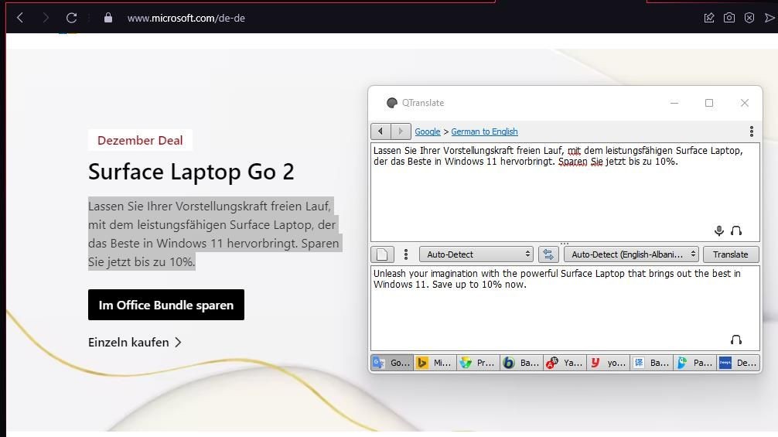Switch to Papago service tab
This screenshot has width=778, height=437.
tap(694, 363)
